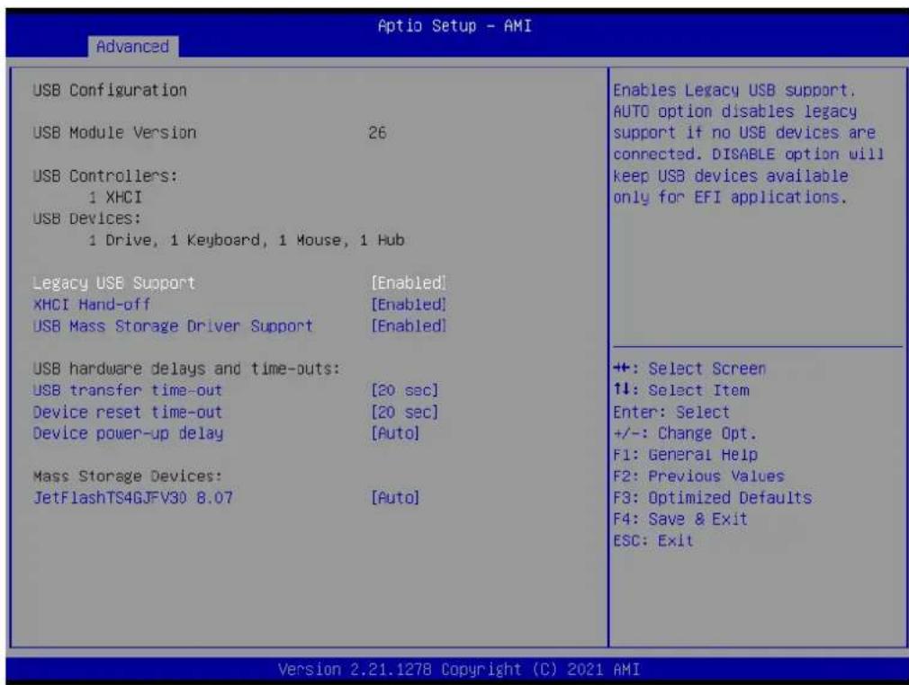Click the 1 Drive, 1 Keyboard devices line

point(247,240)
